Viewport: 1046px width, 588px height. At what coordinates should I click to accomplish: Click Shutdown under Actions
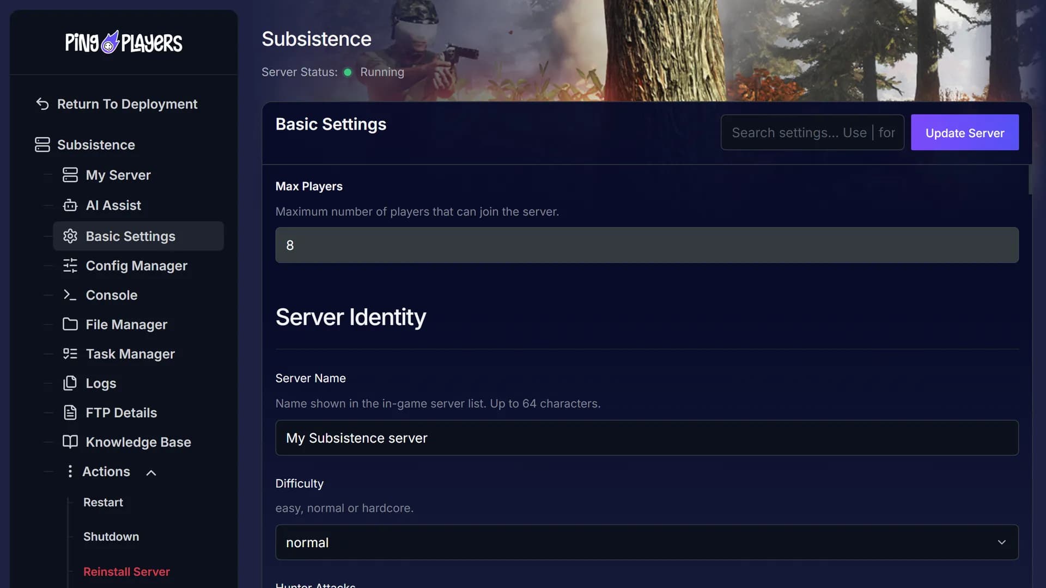[111, 536]
